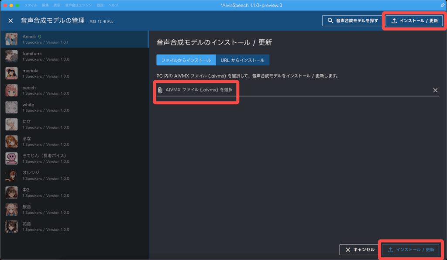Open the 表示 menu
Image resolution: width=447 pixels, height=260 pixels.
(57, 5)
